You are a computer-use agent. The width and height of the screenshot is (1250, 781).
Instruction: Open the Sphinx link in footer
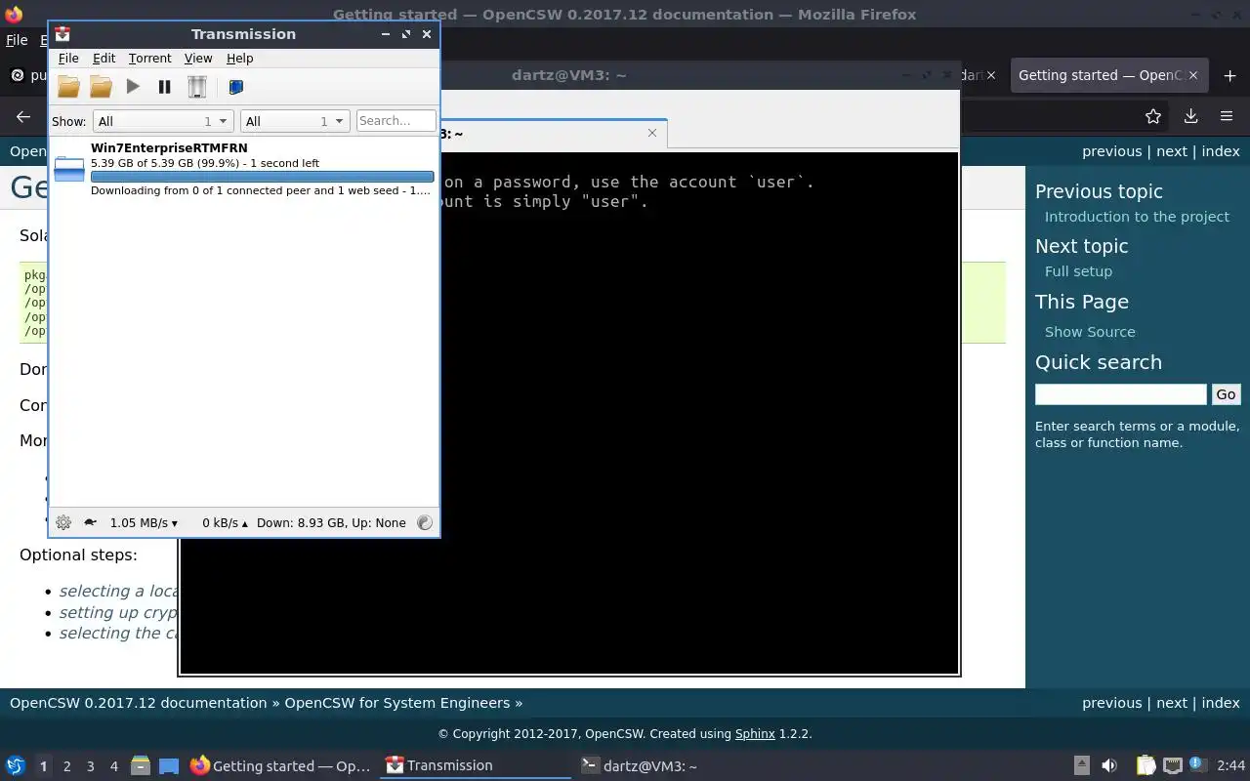point(755,733)
